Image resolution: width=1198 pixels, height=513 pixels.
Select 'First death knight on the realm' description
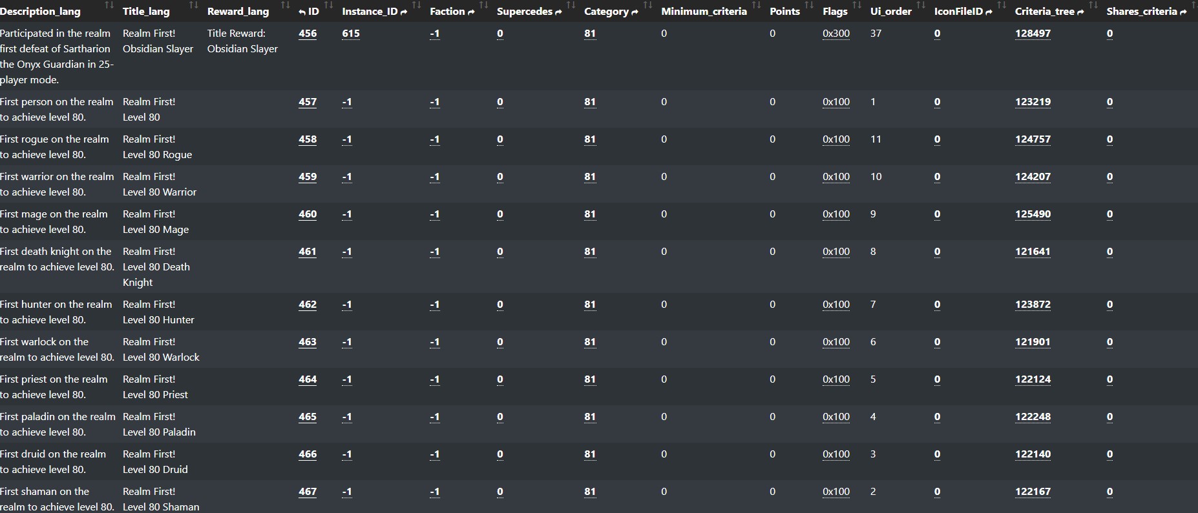(57, 259)
